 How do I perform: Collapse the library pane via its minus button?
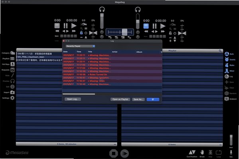point(115,144)
